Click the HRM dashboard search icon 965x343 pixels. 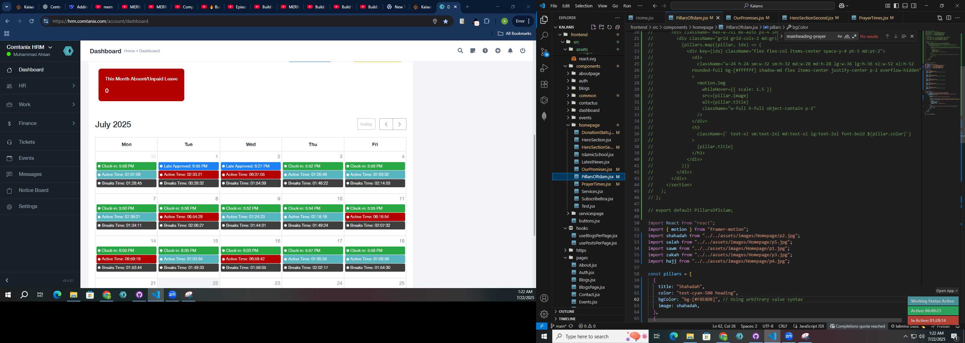(x=460, y=51)
